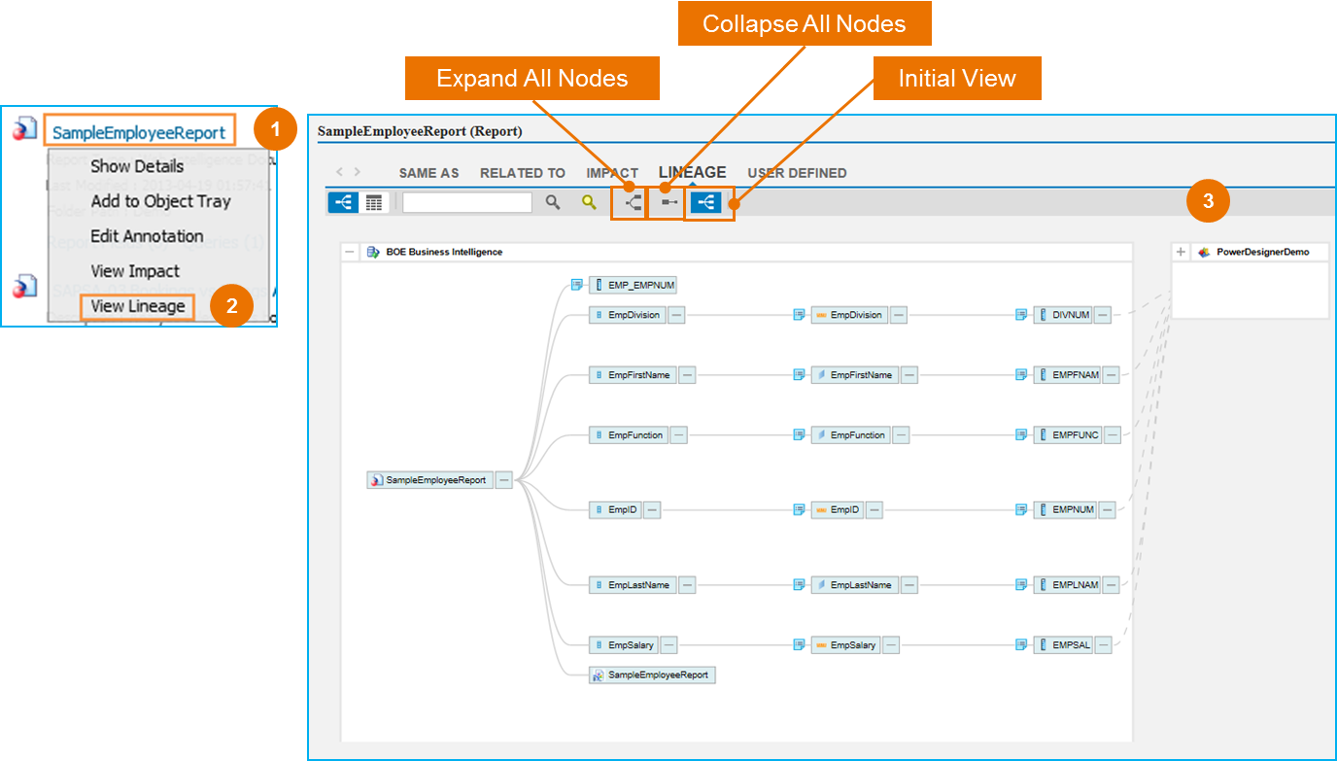Click the orange measure icon on the EmpSalary node
This screenshot has width=1337, height=761.
pos(821,645)
